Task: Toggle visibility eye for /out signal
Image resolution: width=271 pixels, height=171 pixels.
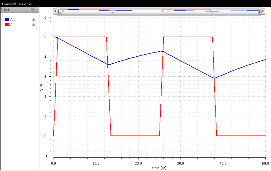Action: (34, 20)
